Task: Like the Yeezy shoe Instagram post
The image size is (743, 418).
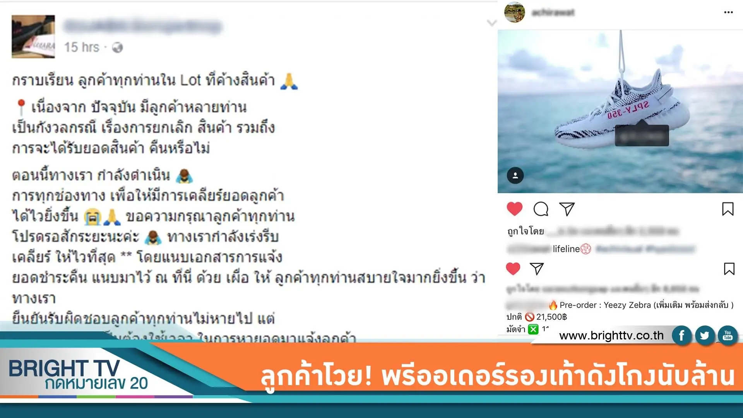Action: click(x=514, y=209)
